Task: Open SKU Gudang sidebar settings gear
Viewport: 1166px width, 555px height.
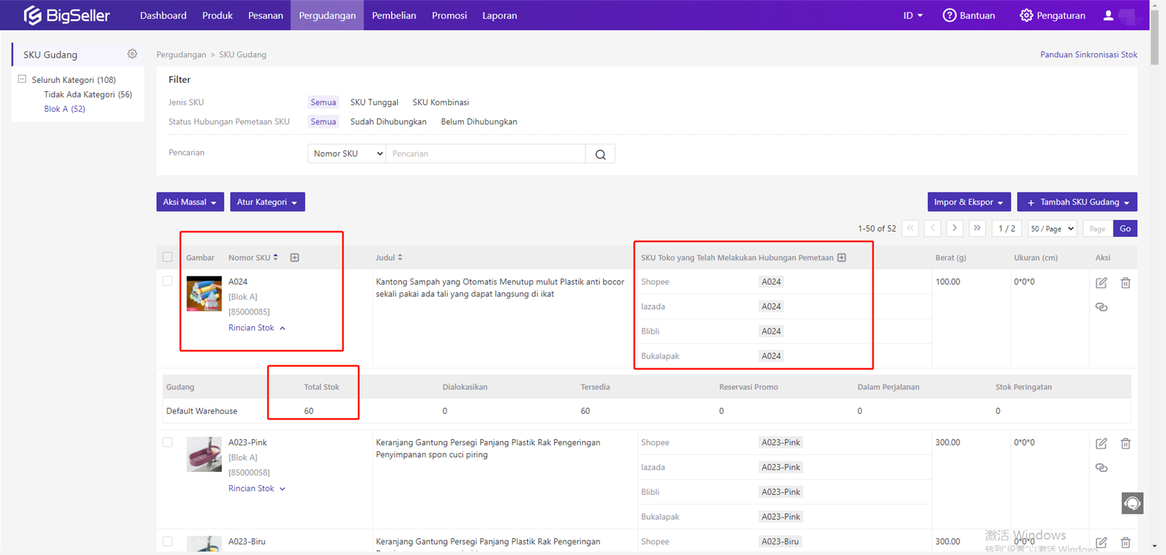Action: click(132, 54)
